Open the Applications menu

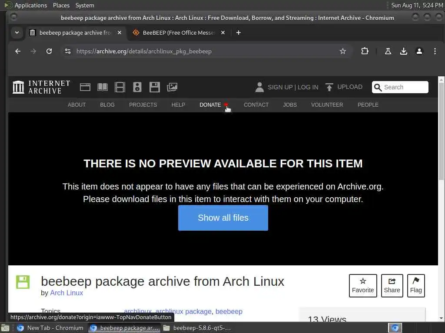click(31, 5)
